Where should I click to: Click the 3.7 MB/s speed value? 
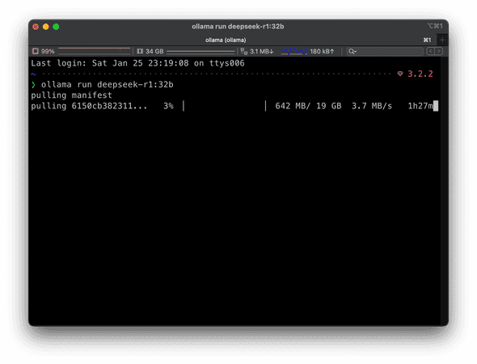(372, 106)
